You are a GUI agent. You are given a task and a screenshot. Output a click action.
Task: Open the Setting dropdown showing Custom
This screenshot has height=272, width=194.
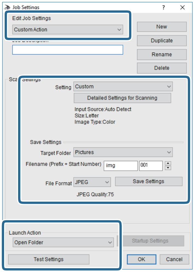point(123,86)
